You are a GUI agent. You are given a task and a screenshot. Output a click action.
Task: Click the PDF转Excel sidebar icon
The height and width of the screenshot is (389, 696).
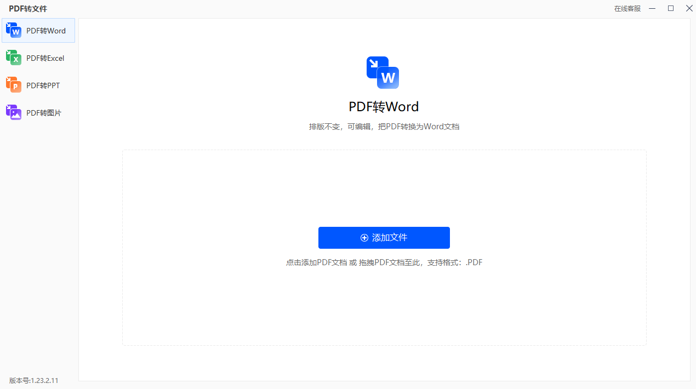pos(14,58)
